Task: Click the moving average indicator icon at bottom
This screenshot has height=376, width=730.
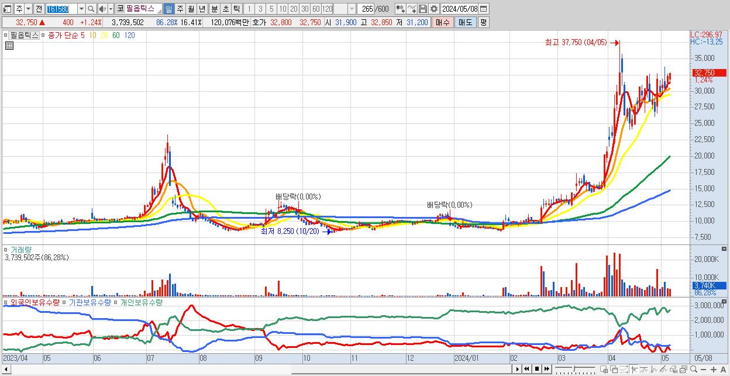Action: tap(645, 369)
